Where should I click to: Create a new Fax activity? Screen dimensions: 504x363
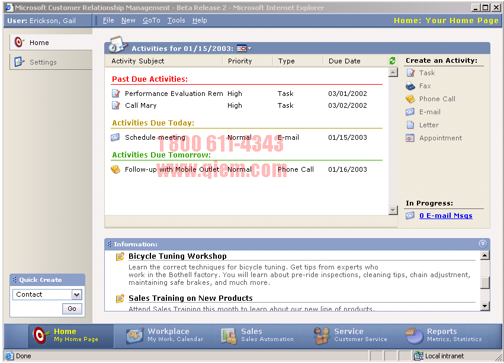425,86
